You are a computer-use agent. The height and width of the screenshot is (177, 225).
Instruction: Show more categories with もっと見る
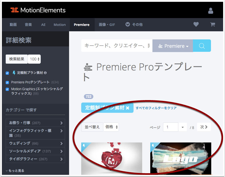click(15, 171)
